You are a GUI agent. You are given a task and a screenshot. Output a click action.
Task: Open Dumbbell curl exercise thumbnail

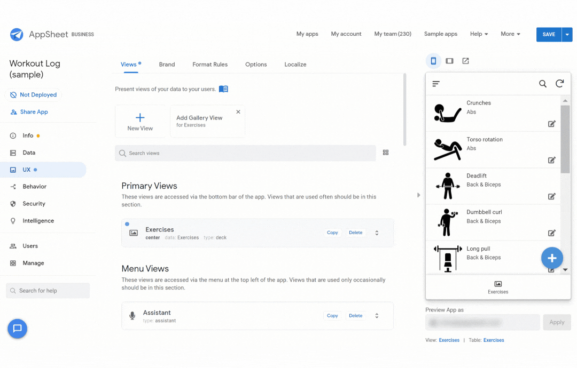[448, 222]
